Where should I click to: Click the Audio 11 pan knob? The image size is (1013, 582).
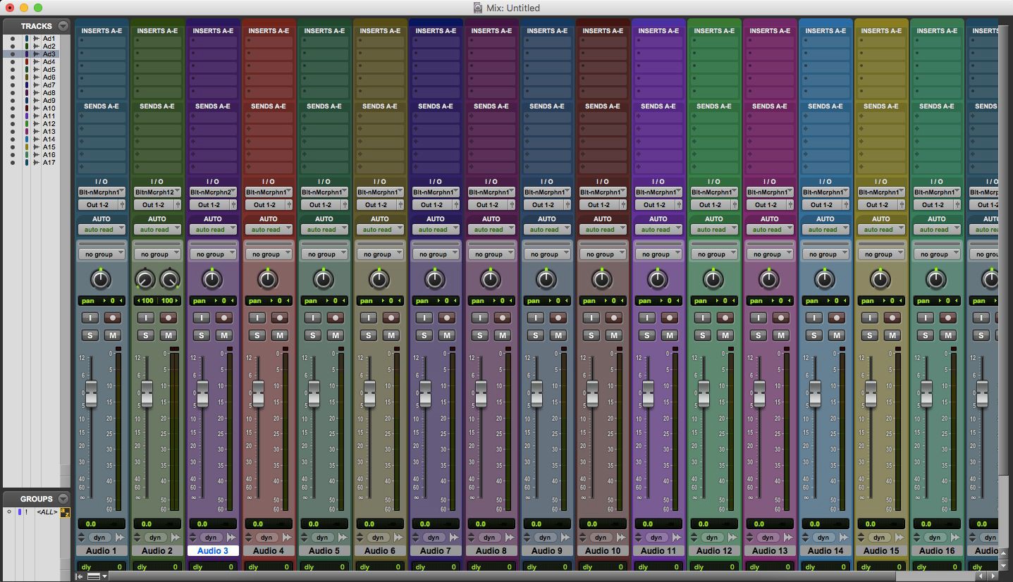(x=658, y=280)
